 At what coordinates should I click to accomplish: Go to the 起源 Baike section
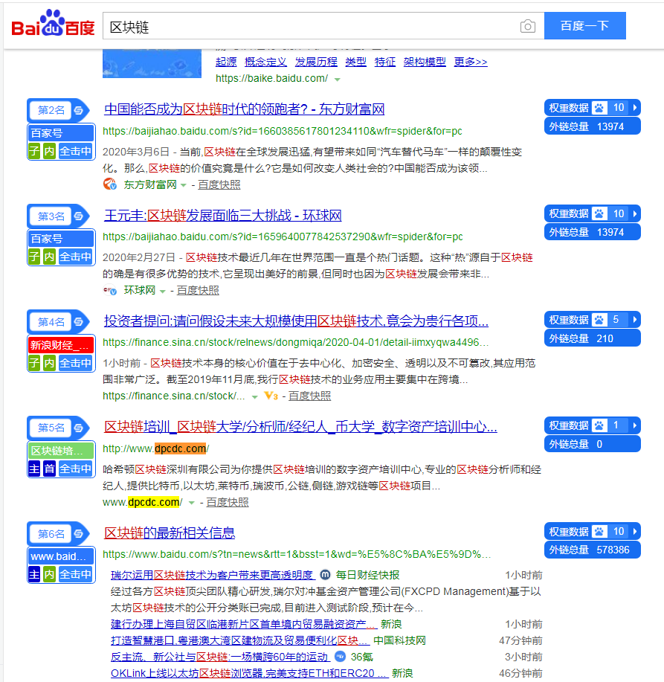(226, 62)
